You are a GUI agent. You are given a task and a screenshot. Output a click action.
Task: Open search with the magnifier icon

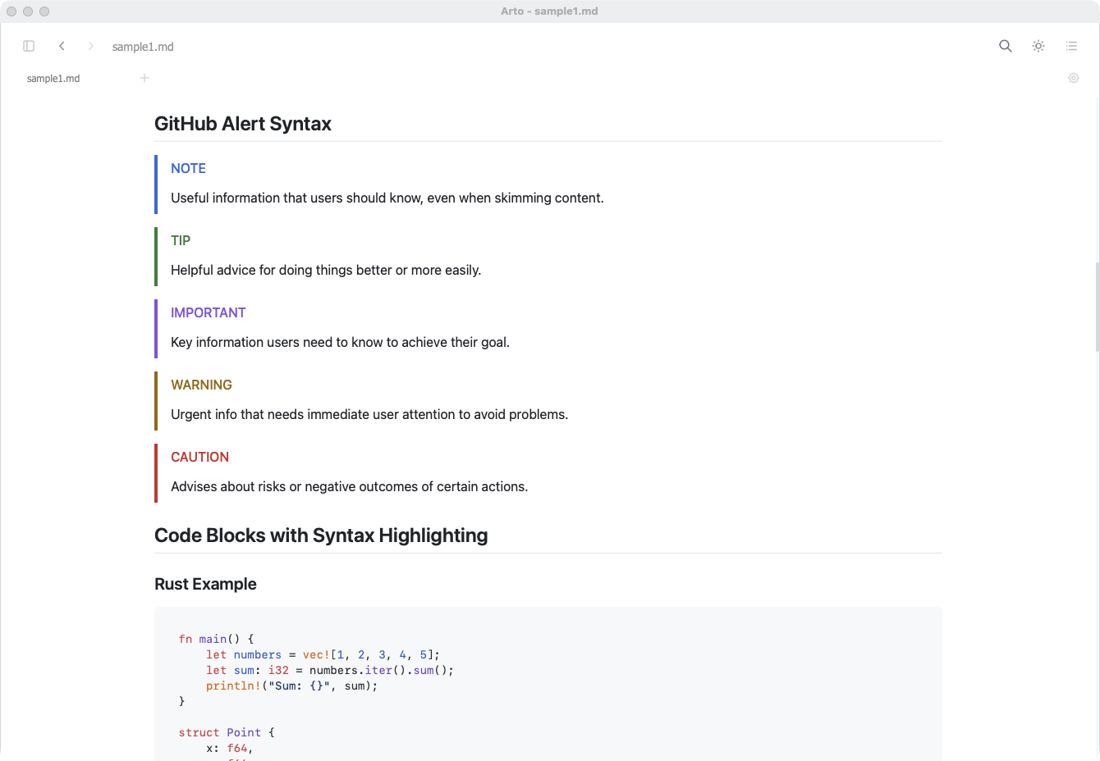(1005, 46)
